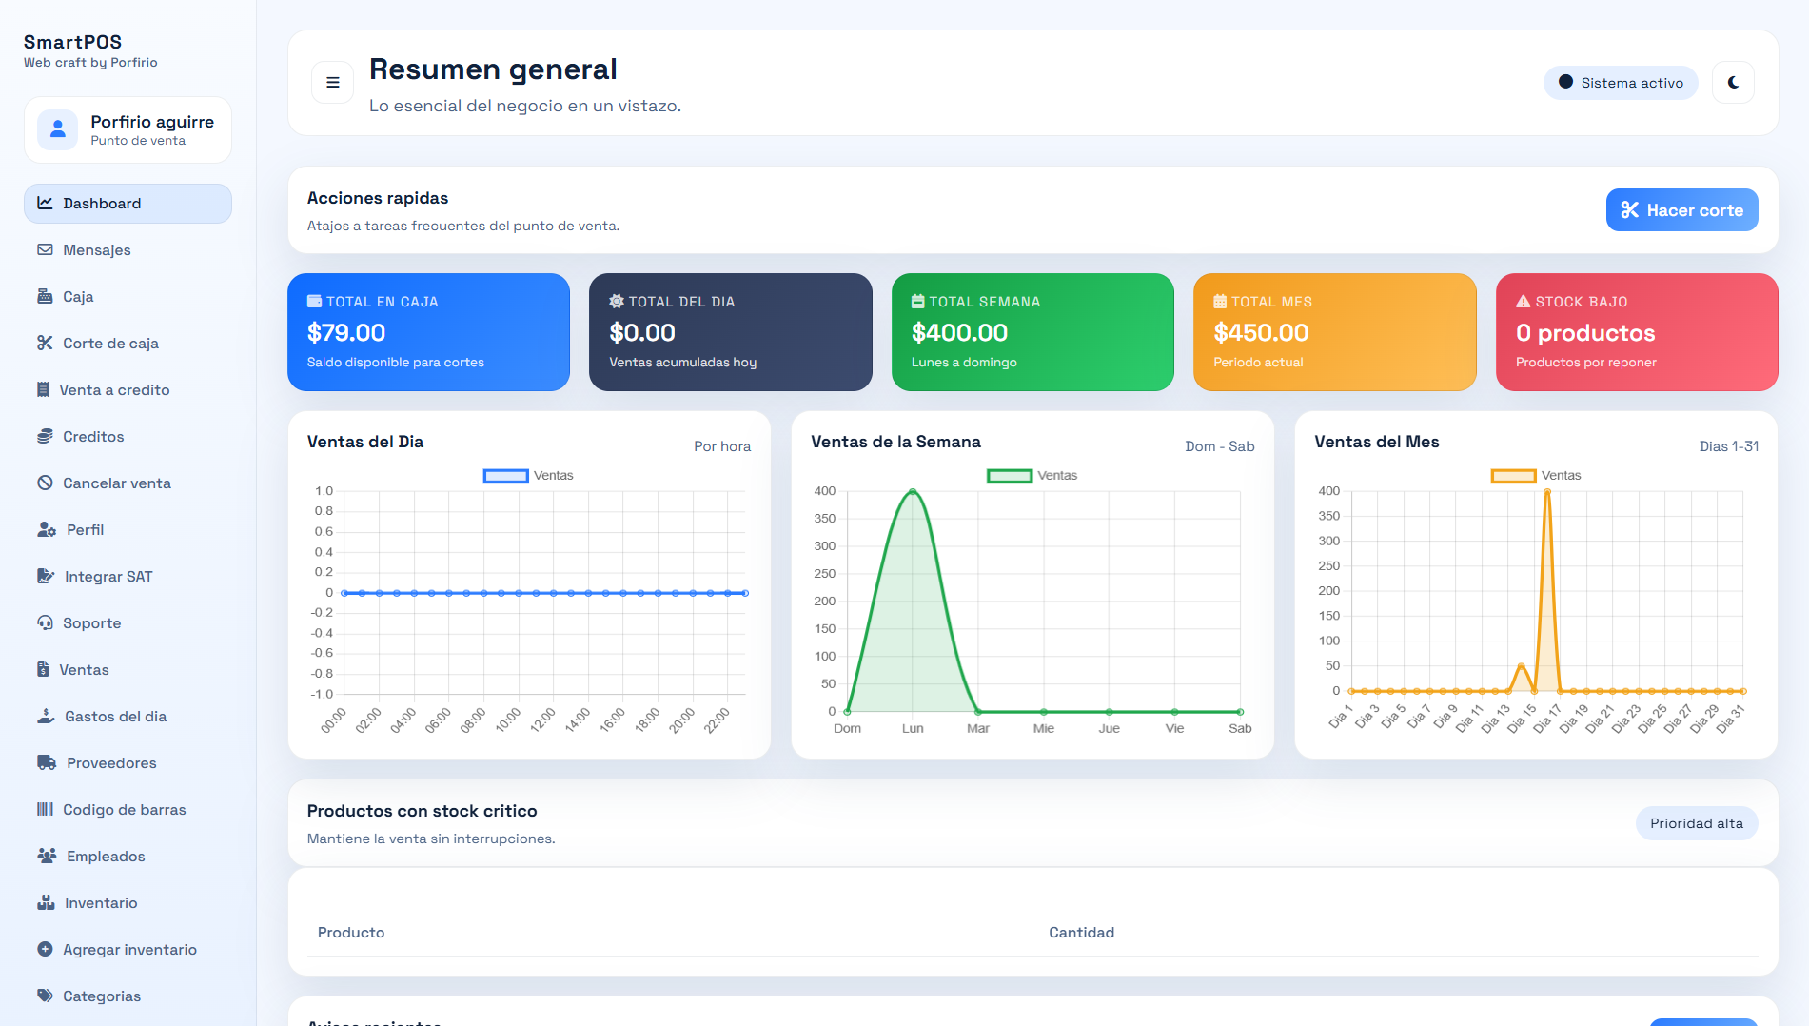The image size is (1809, 1026).
Task: Go to Venta a credito
Action: click(128, 390)
